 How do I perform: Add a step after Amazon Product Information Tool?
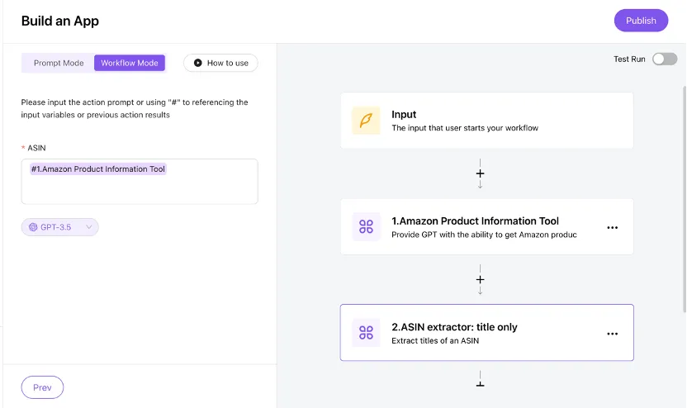481,280
